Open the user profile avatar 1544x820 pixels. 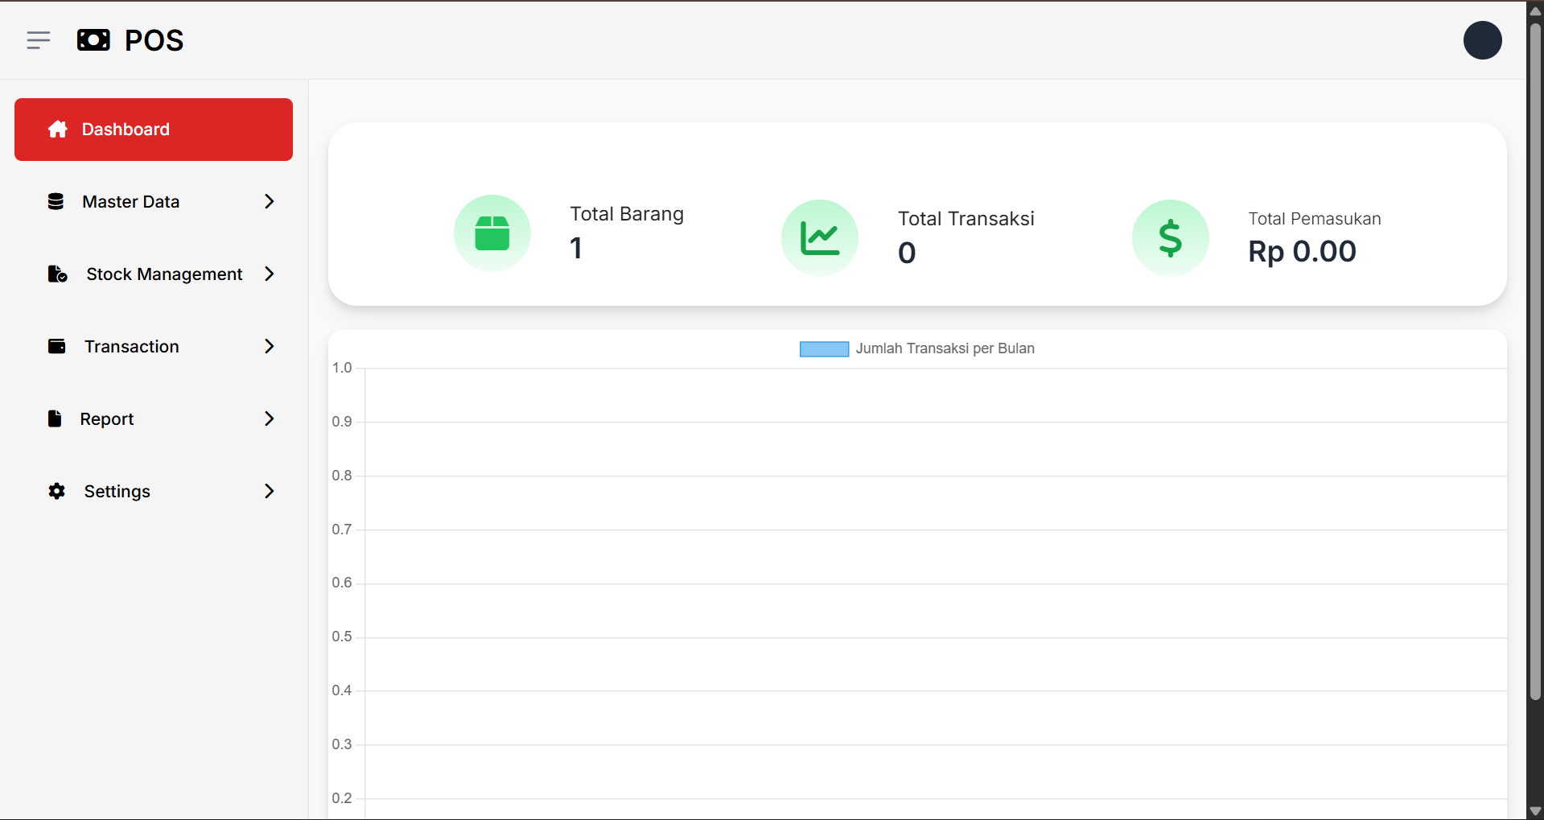coord(1481,40)
